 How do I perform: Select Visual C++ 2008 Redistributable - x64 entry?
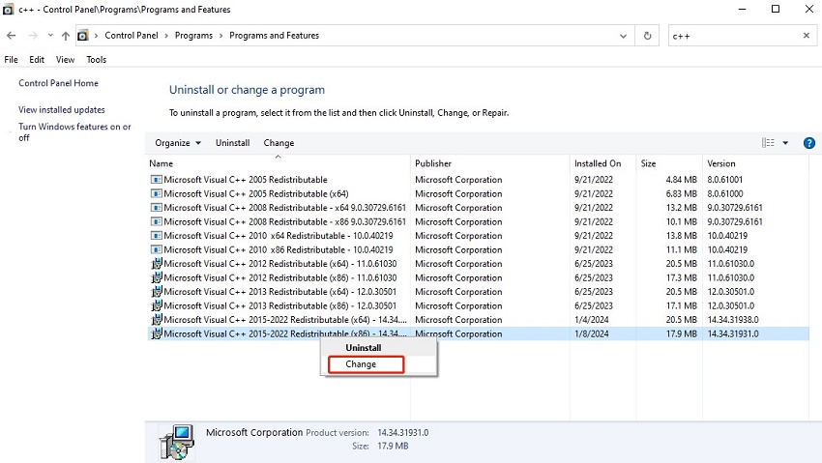pyautogui.click(x=284, y=208)
